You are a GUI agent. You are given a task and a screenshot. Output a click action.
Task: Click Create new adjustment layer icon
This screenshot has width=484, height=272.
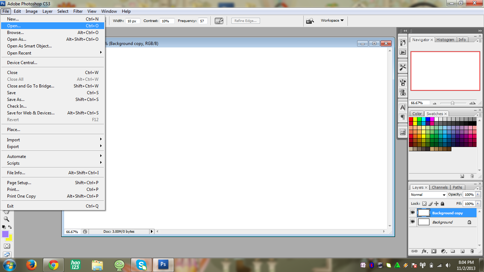click(443, 251)
